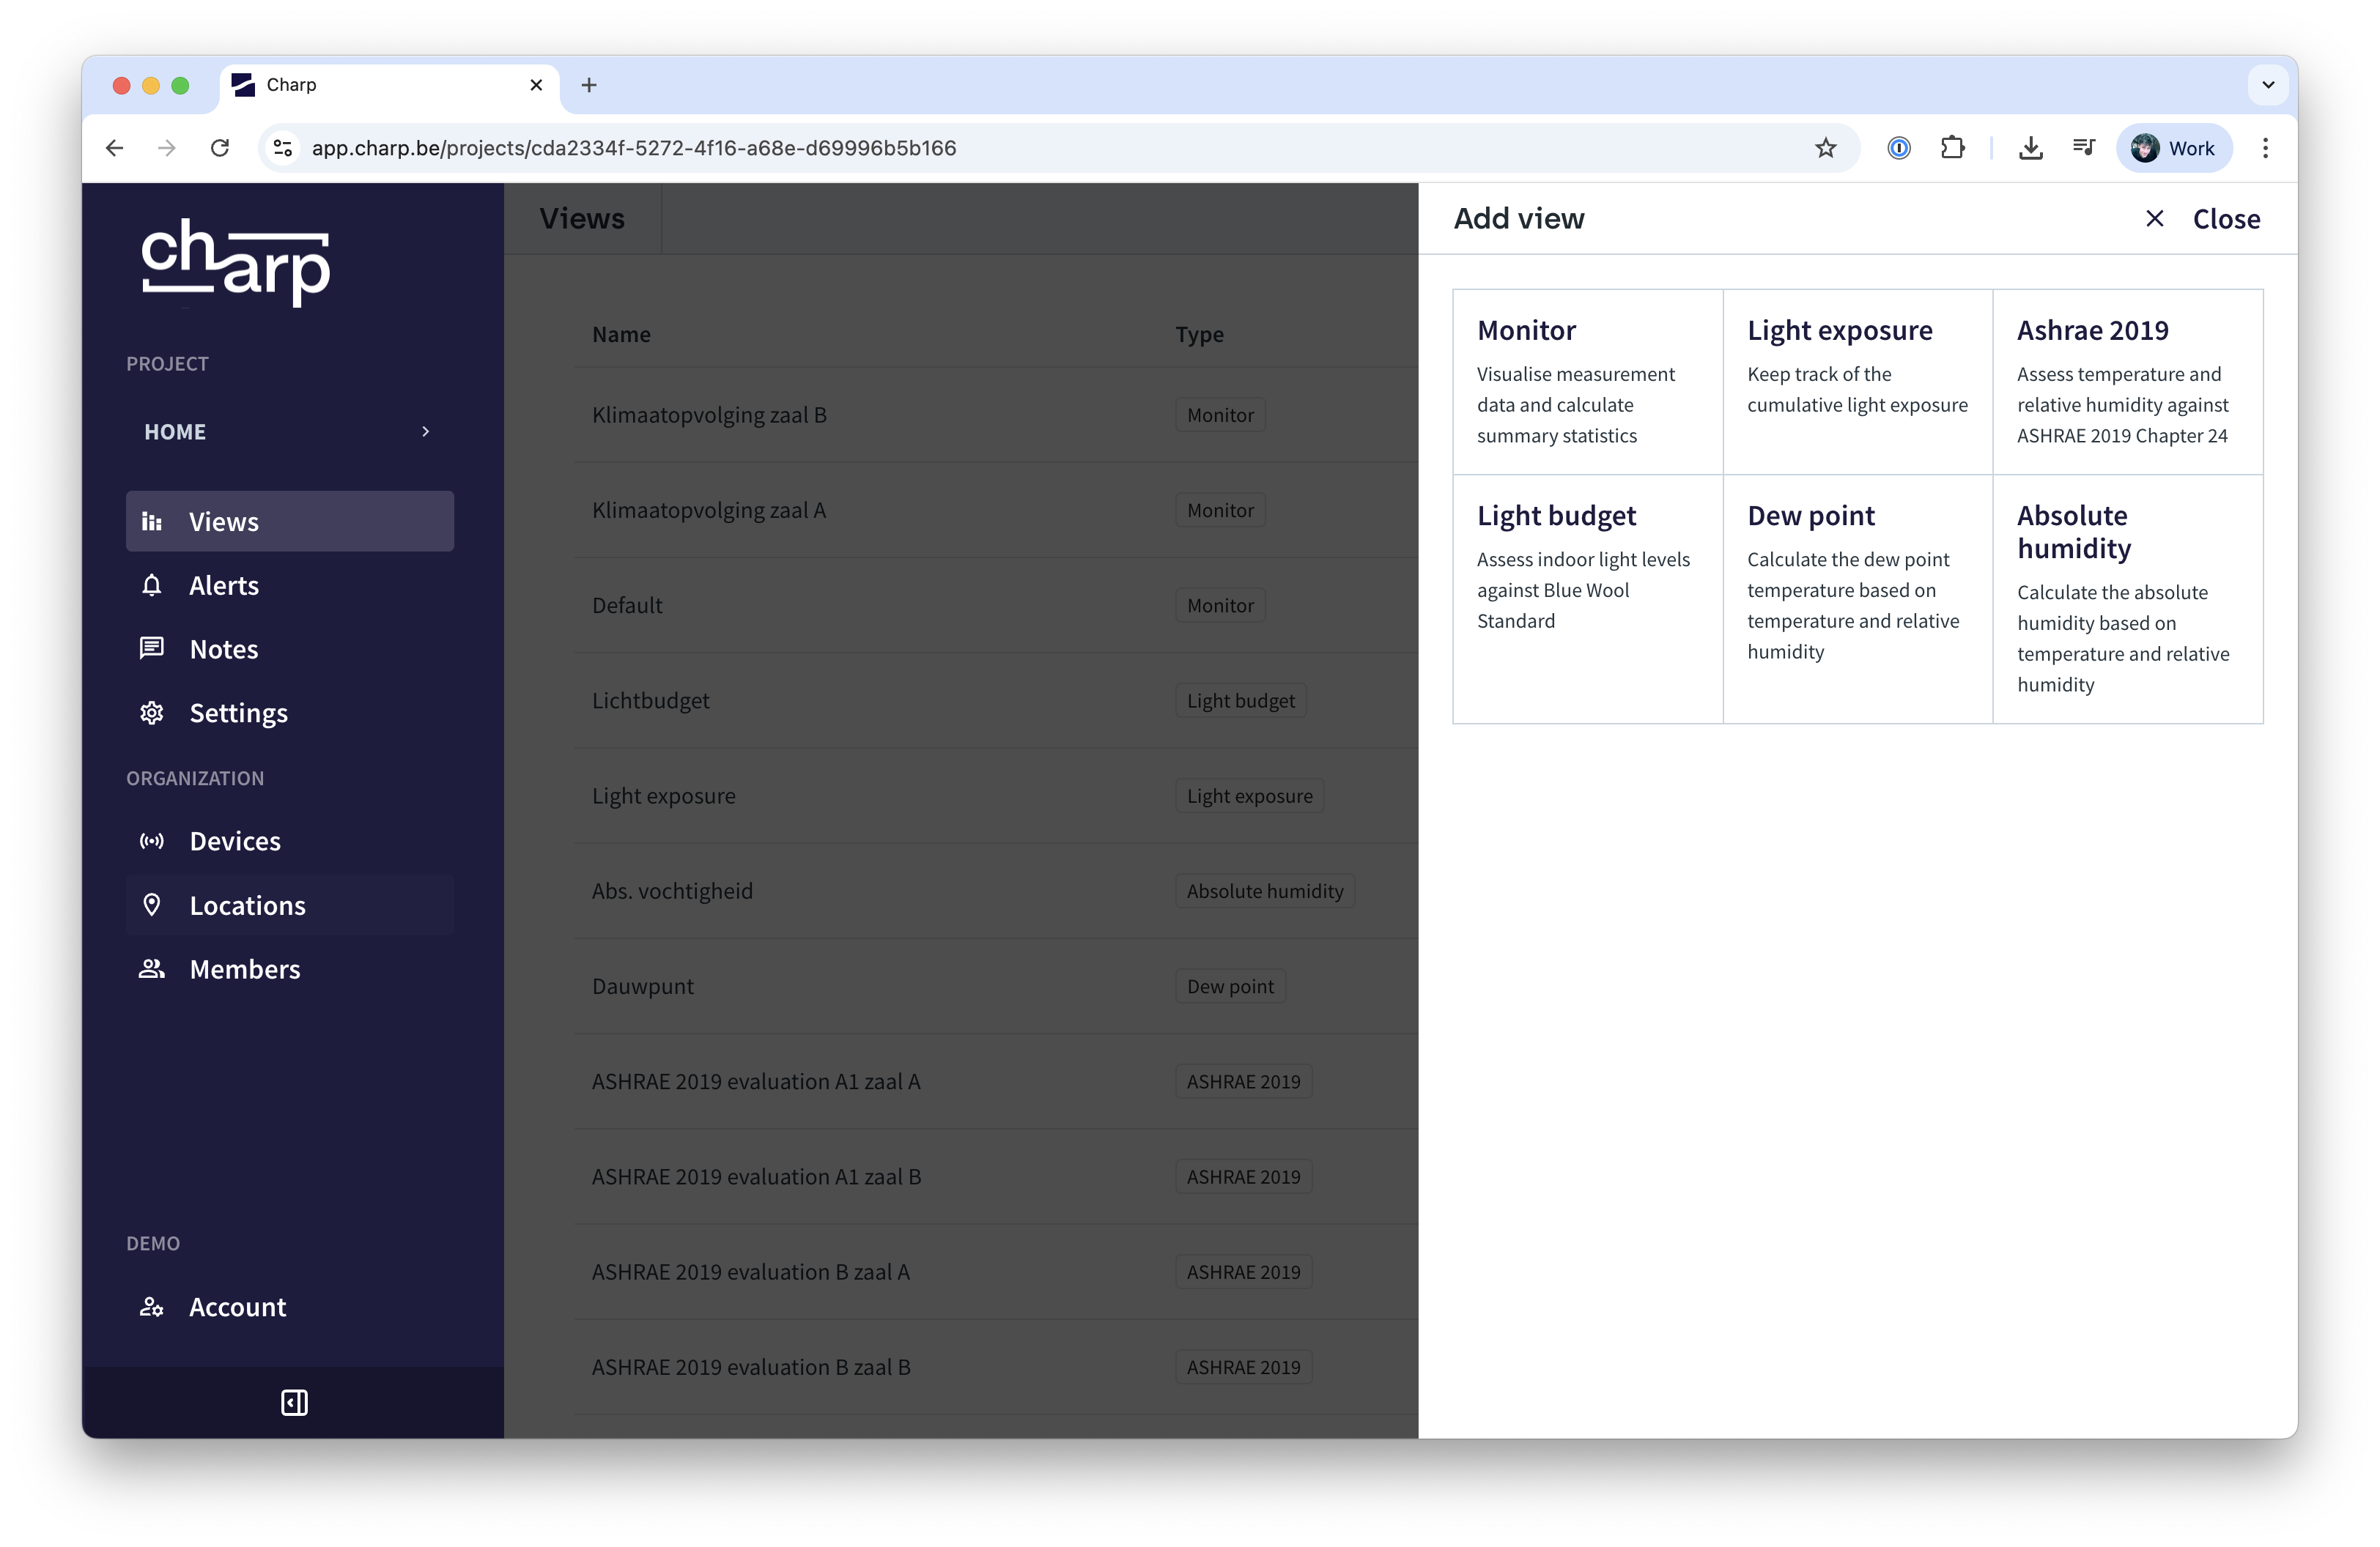The width and height of the screenshot is (2380, 1547).
Task: Select the Views menu item
Action: click(x=290, y=522)
